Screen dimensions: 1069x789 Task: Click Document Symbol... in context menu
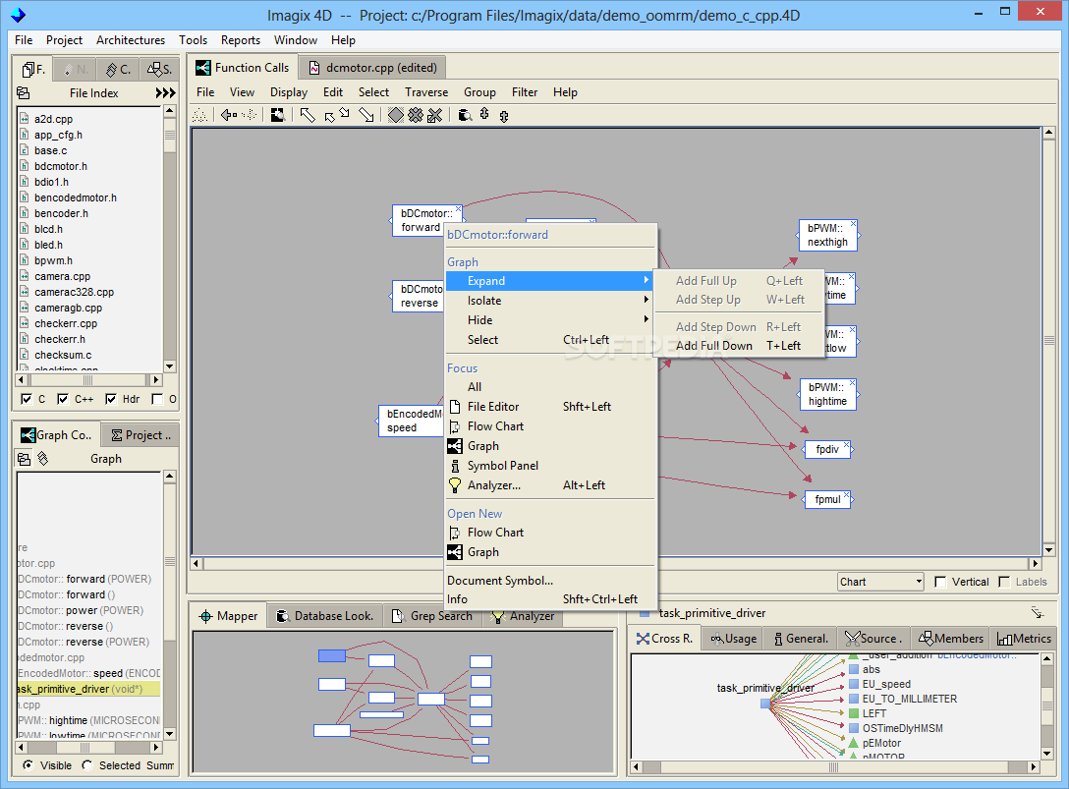500,581
